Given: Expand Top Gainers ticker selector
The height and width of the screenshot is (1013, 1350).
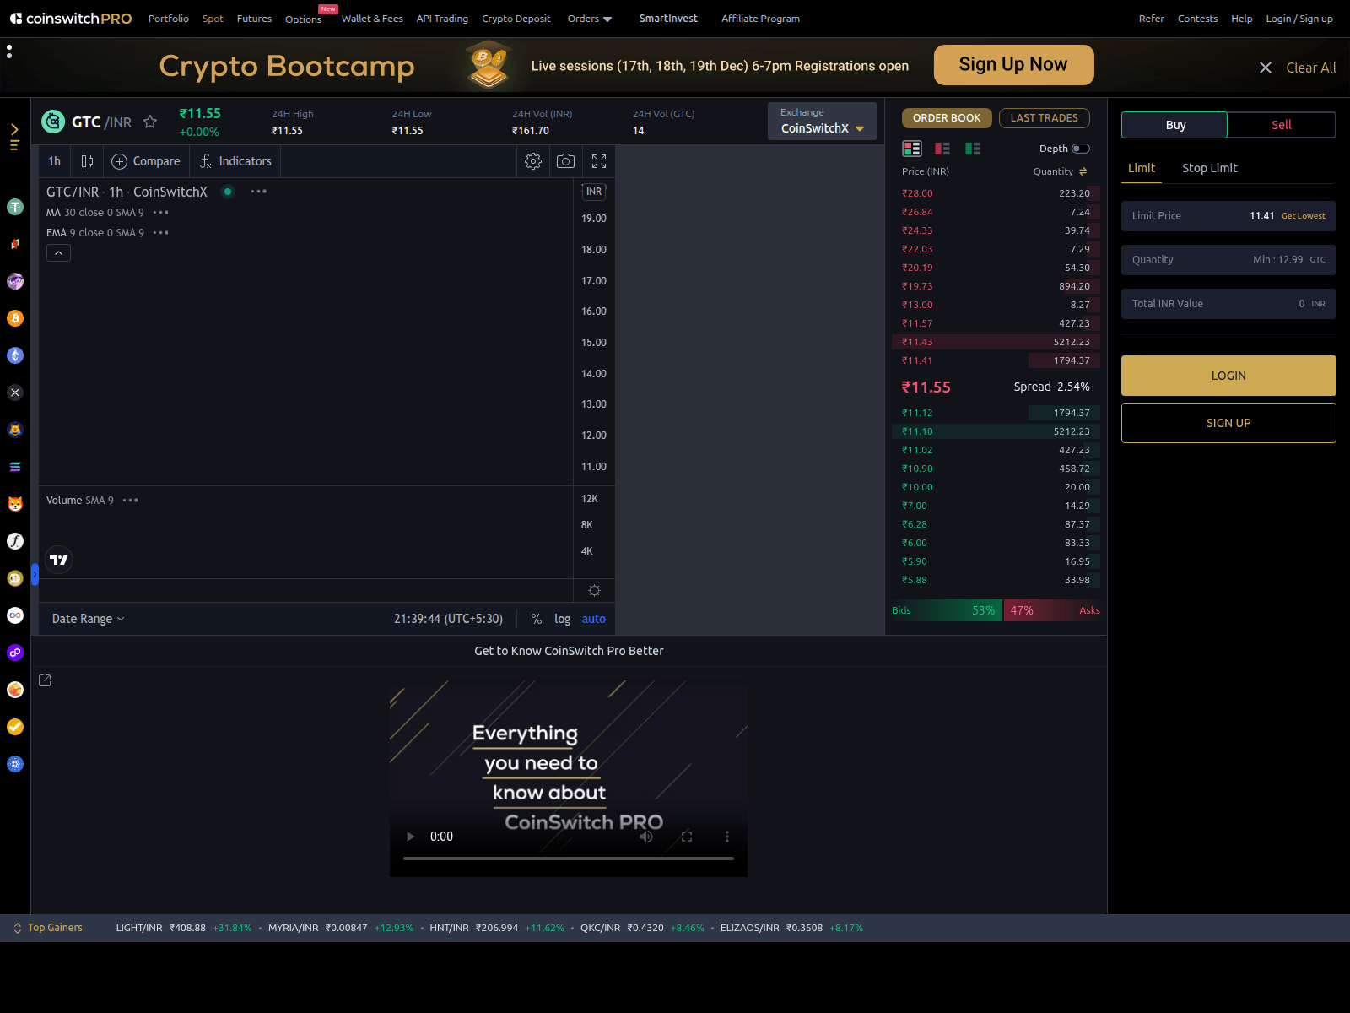Looking at the screenshot, I should coord(48,928).
